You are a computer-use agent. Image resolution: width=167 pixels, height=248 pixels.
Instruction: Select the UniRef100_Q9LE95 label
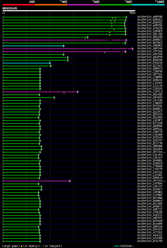click(150, 37)
